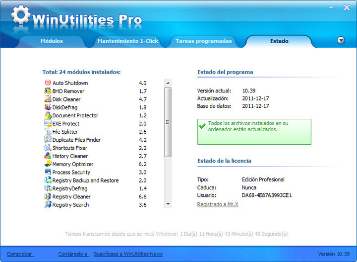Click the Registry Cleaner version 6.6
Viewport: 357px width, 262px height.
coord(143,196)
